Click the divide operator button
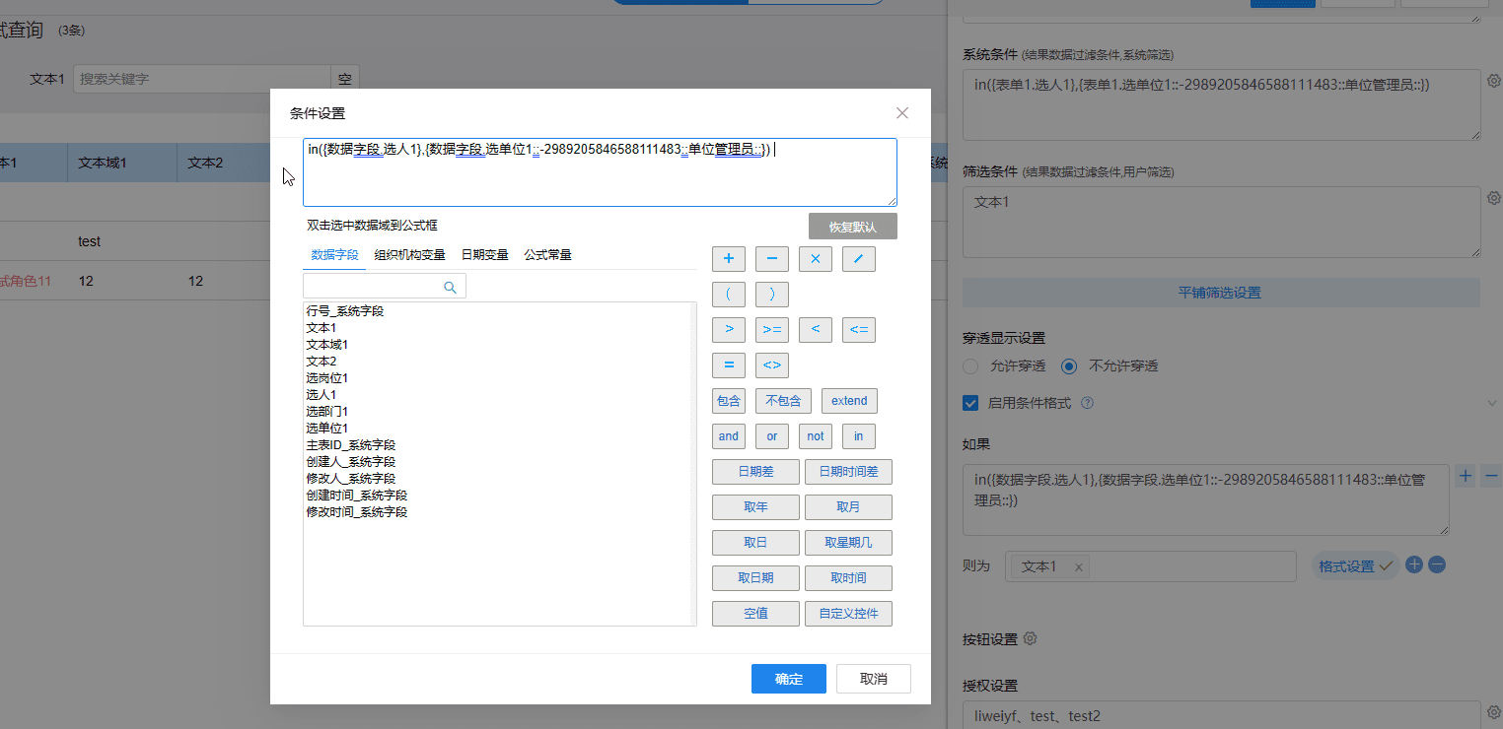1503x729 pixels. 858,259
